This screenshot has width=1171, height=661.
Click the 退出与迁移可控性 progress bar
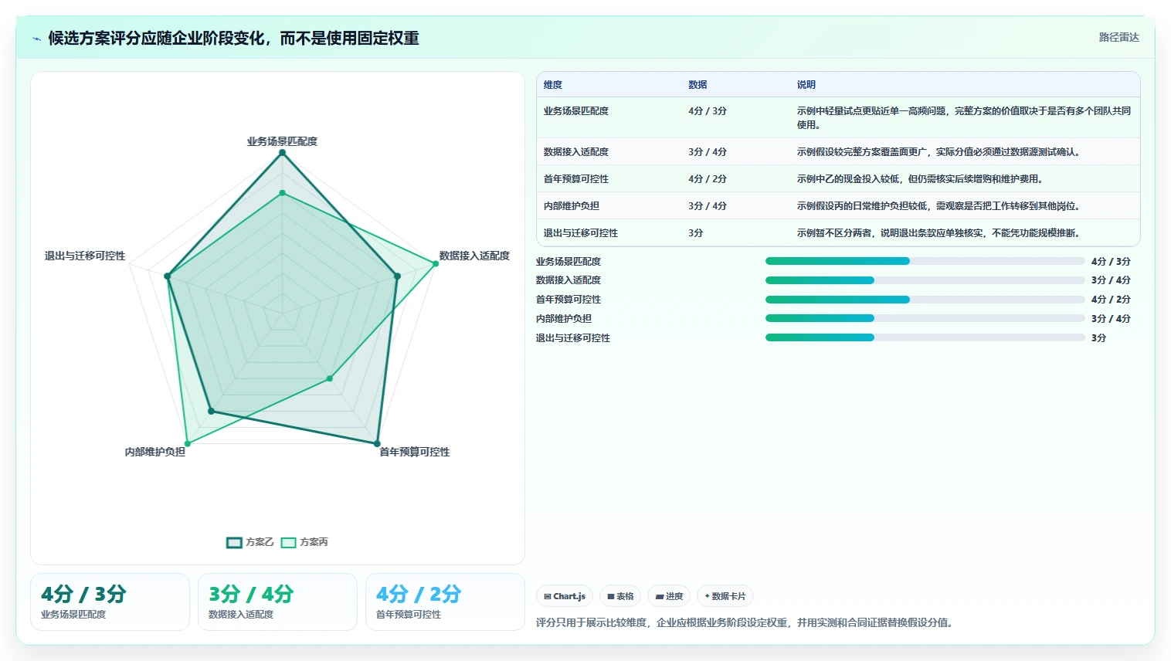coord(925,337)
